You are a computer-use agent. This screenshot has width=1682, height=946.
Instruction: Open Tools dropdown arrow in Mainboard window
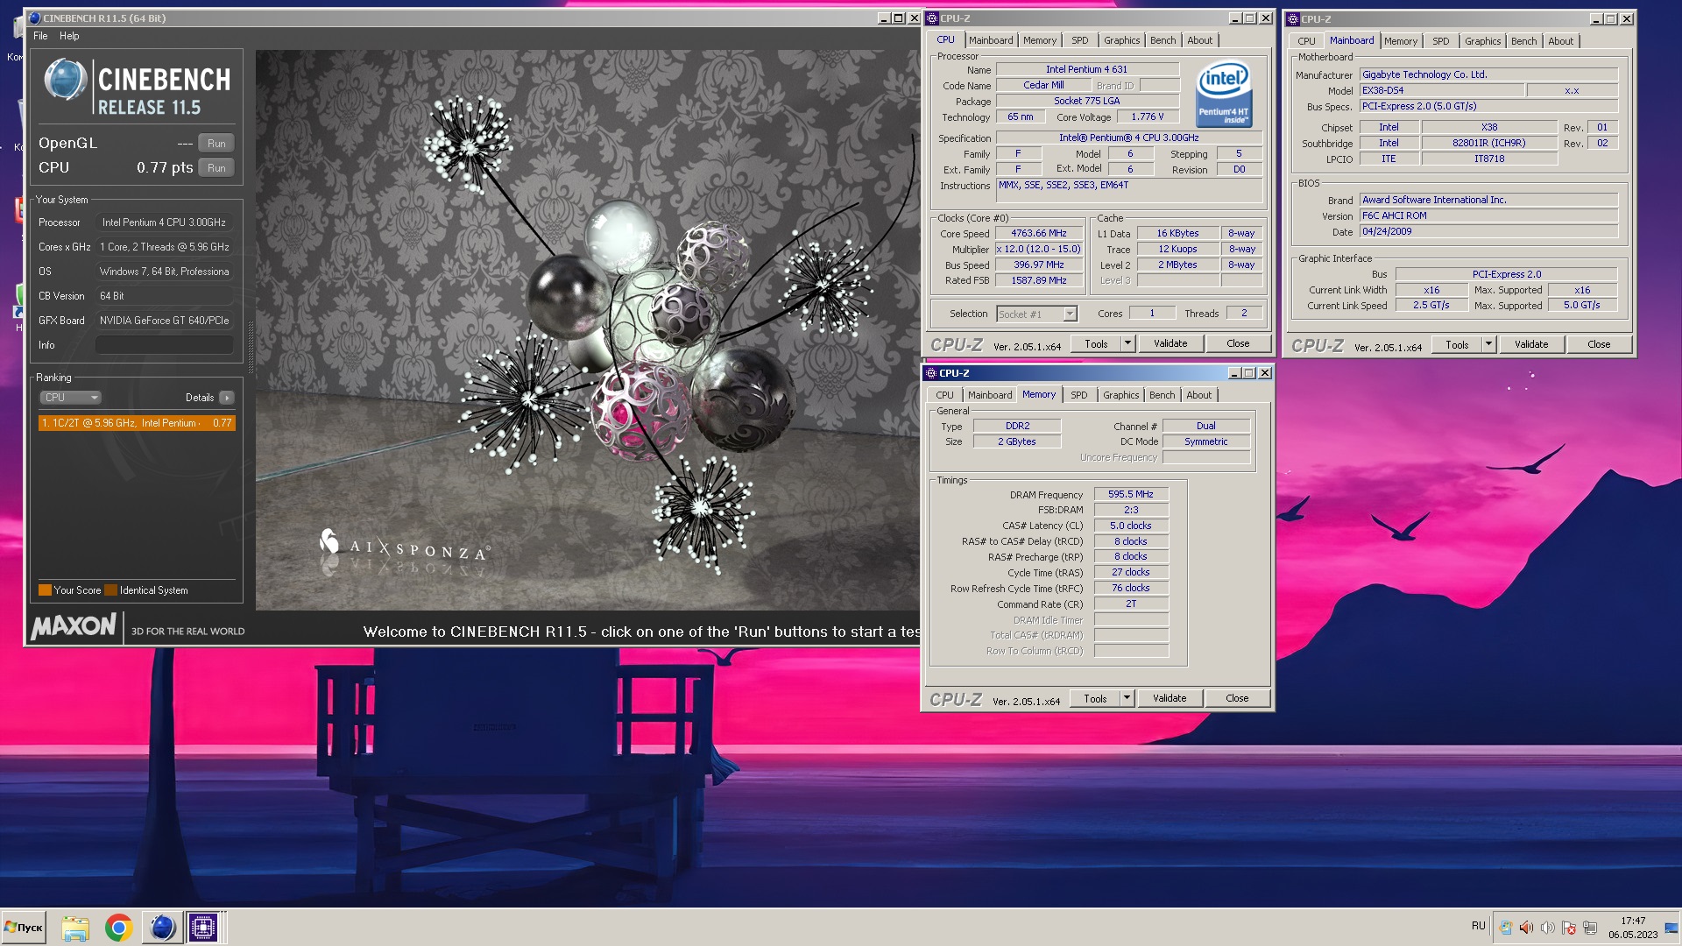1488,345
